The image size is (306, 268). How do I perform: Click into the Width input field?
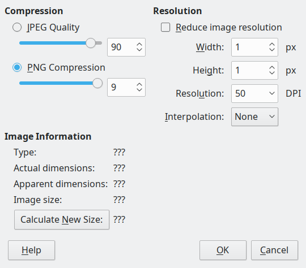[x=250, y=47]
